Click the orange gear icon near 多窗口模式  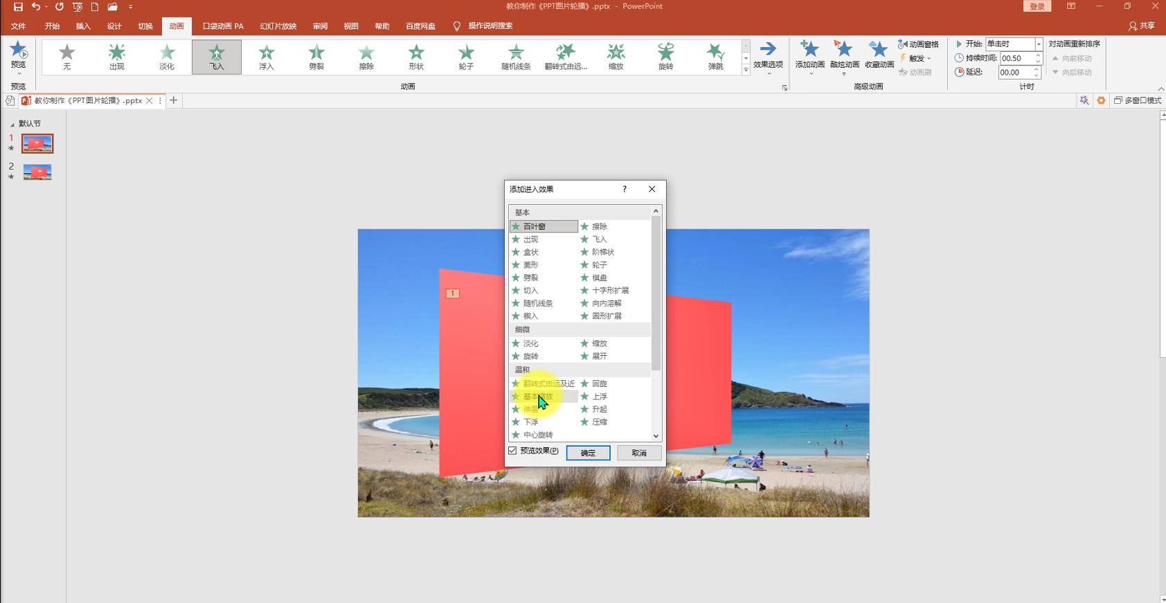1101,100
